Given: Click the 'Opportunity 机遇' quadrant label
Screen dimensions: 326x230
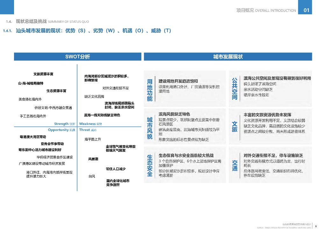Looking at the screenshot, I should coord(61,130).
